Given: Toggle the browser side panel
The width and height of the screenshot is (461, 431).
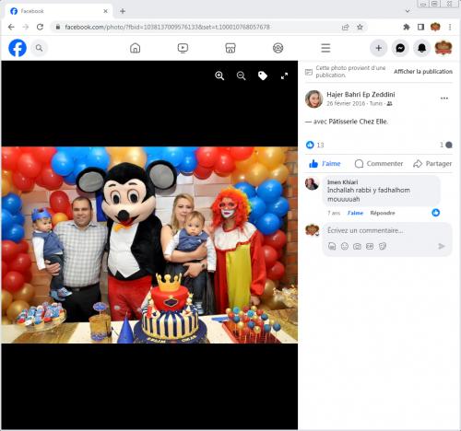Looking at the screenshot, I should coord(420,27).
